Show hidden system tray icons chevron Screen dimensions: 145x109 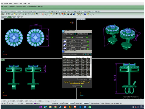(x=131, y=107)
